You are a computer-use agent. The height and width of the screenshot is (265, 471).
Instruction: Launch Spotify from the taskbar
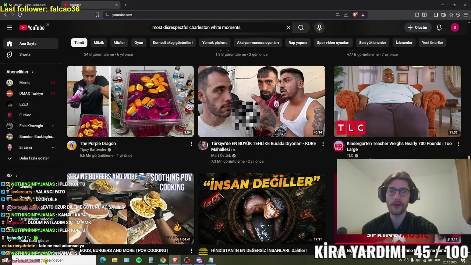coord(139,260)
